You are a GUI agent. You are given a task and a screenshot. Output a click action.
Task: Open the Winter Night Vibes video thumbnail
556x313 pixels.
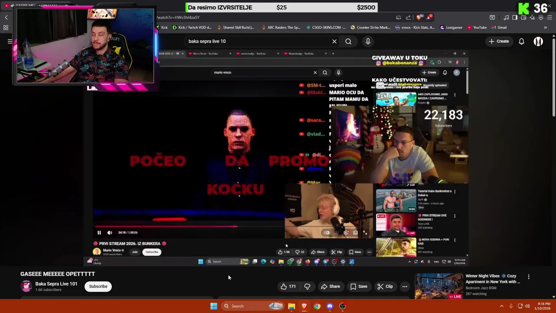(x=439, y=286)
